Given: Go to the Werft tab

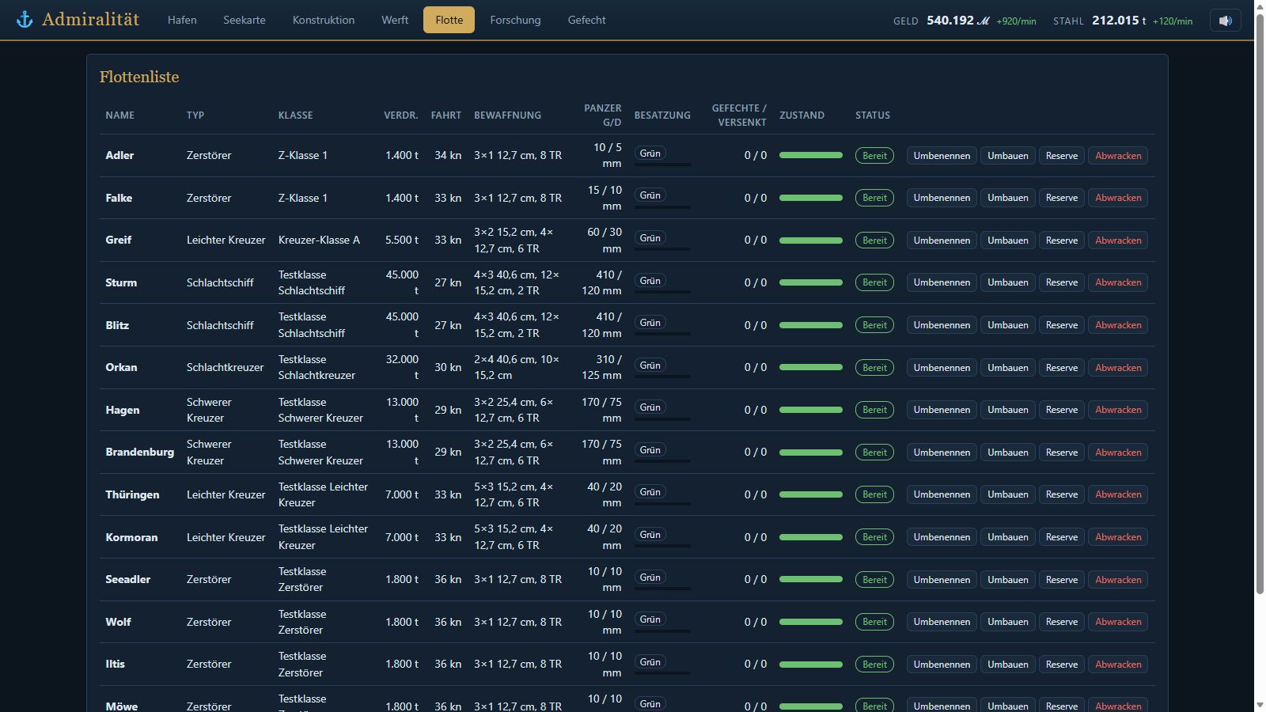Looking at the screenshot, I should click(x=395, y=20).
